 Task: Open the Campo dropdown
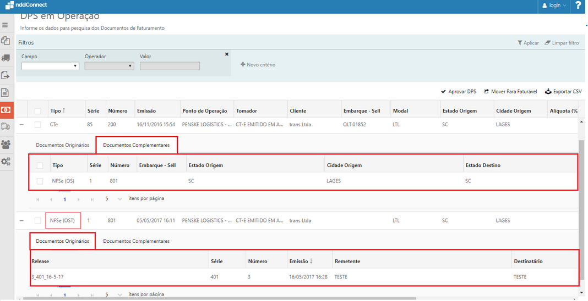pyautogui.click(x=50, y=66)
